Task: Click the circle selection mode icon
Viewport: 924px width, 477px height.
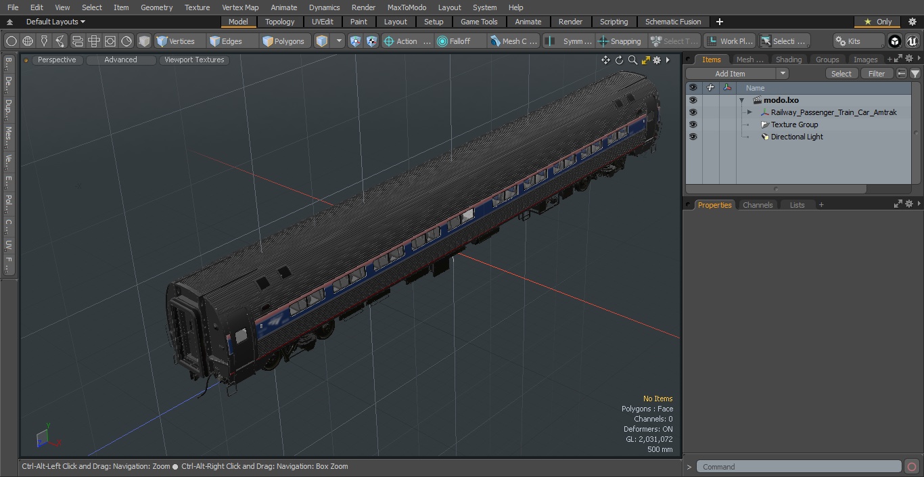Action: pyautogui.click(x=11, y=41)
